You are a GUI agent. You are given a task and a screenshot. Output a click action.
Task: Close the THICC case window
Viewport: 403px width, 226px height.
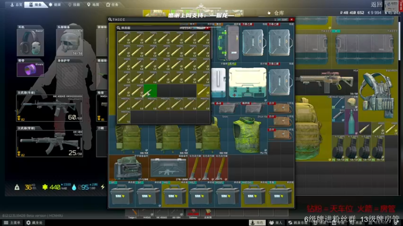point(292,20)
